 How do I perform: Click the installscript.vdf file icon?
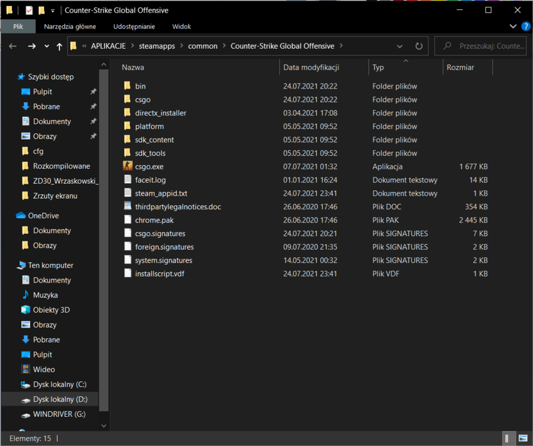(128, 273)
